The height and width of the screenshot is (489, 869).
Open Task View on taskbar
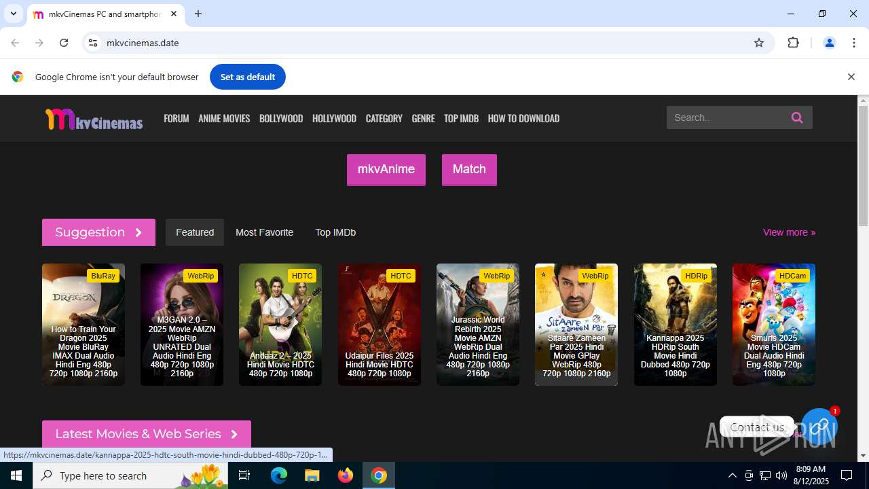click(244, 475)
